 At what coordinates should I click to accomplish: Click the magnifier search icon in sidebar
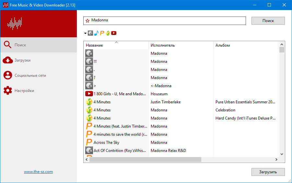pos(8,45)
